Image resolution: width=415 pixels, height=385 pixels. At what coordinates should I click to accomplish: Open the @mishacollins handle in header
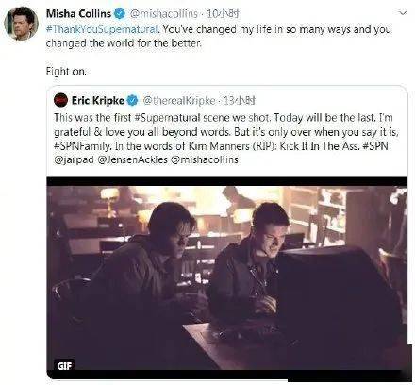(x=164, y=13)
